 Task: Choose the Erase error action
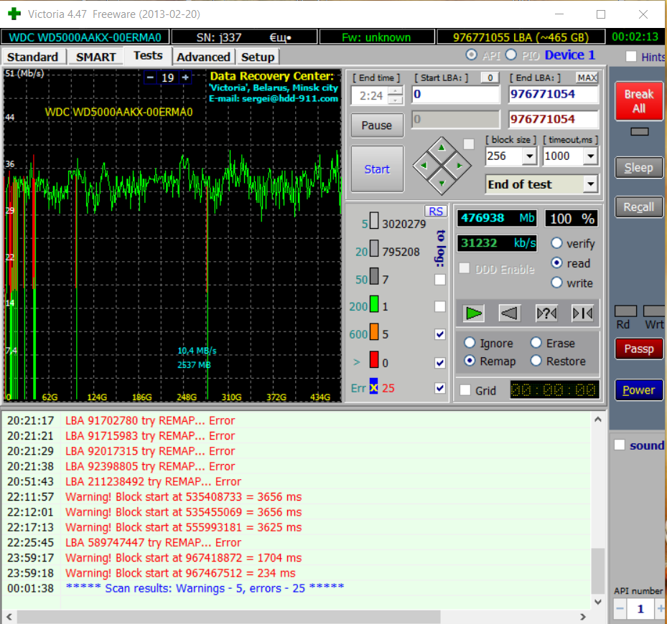click(536, 343)
